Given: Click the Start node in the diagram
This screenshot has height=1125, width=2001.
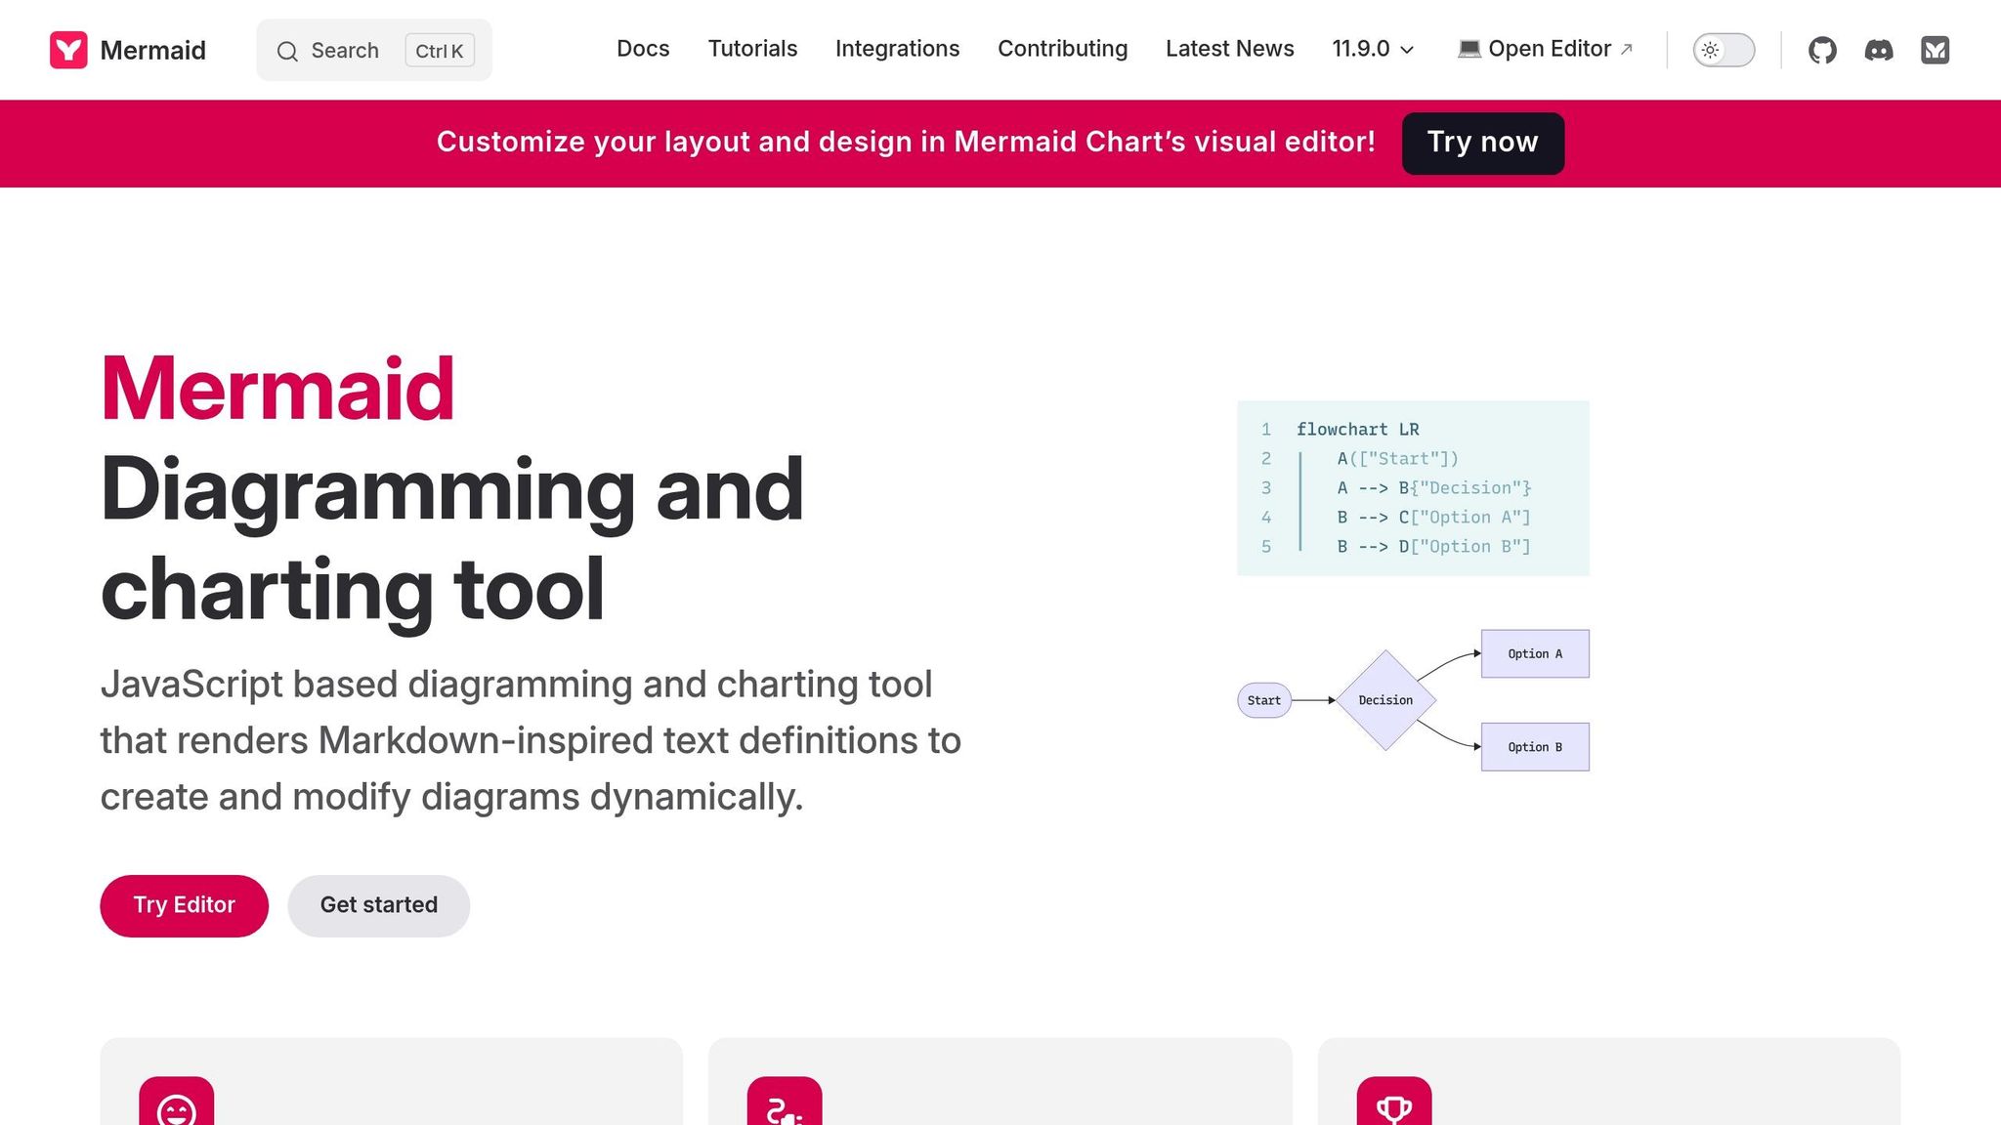Looking at the screenshot, I should [1264, 700].
